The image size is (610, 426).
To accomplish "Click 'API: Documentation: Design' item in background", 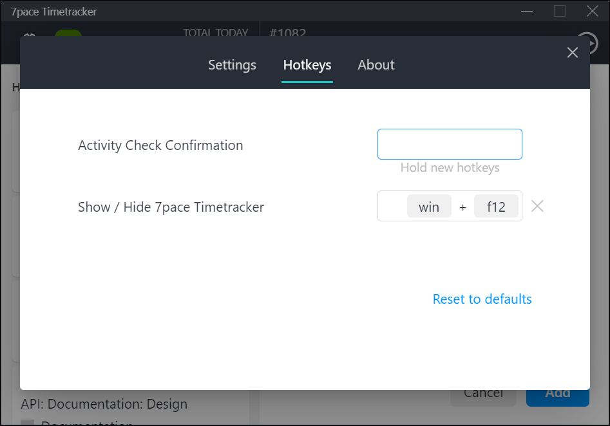I will pyautogui.click(x=104, y=404).
